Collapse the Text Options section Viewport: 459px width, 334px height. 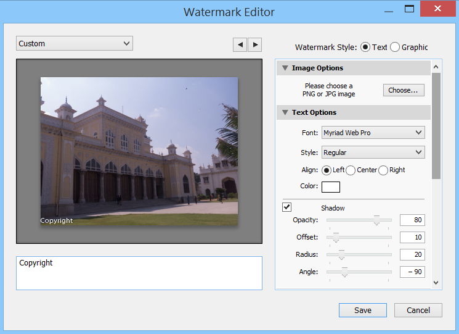[x=285, y=112]
